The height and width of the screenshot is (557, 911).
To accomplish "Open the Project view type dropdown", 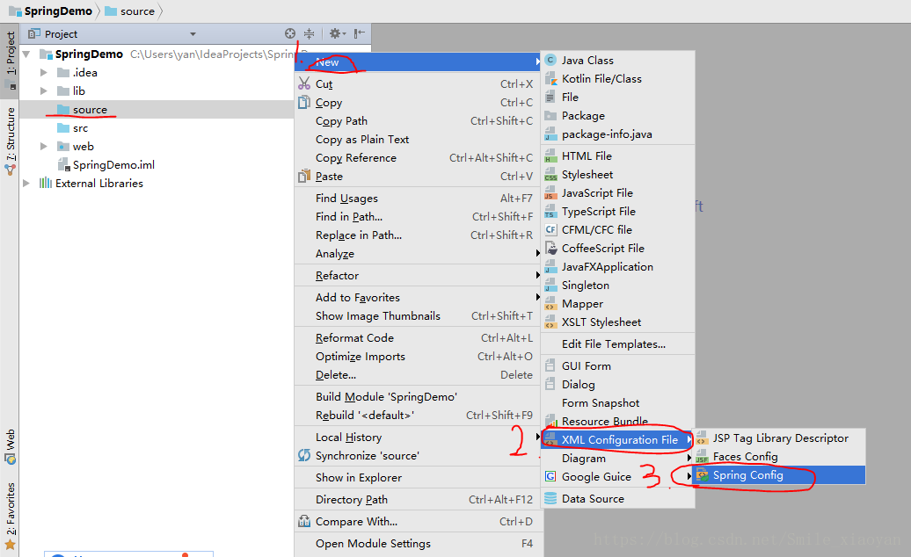I will [x=193, y=34].
